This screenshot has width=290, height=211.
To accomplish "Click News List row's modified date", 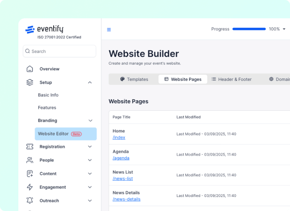I will click(206, 175).
